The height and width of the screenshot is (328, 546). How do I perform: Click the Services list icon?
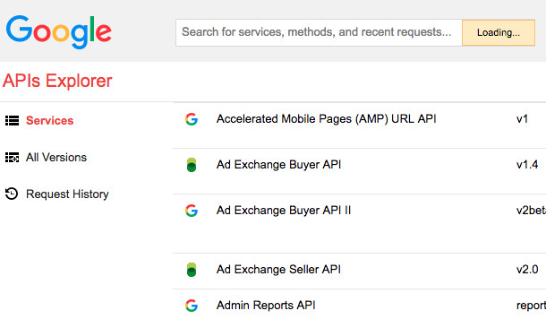click(x=12, y=121)
